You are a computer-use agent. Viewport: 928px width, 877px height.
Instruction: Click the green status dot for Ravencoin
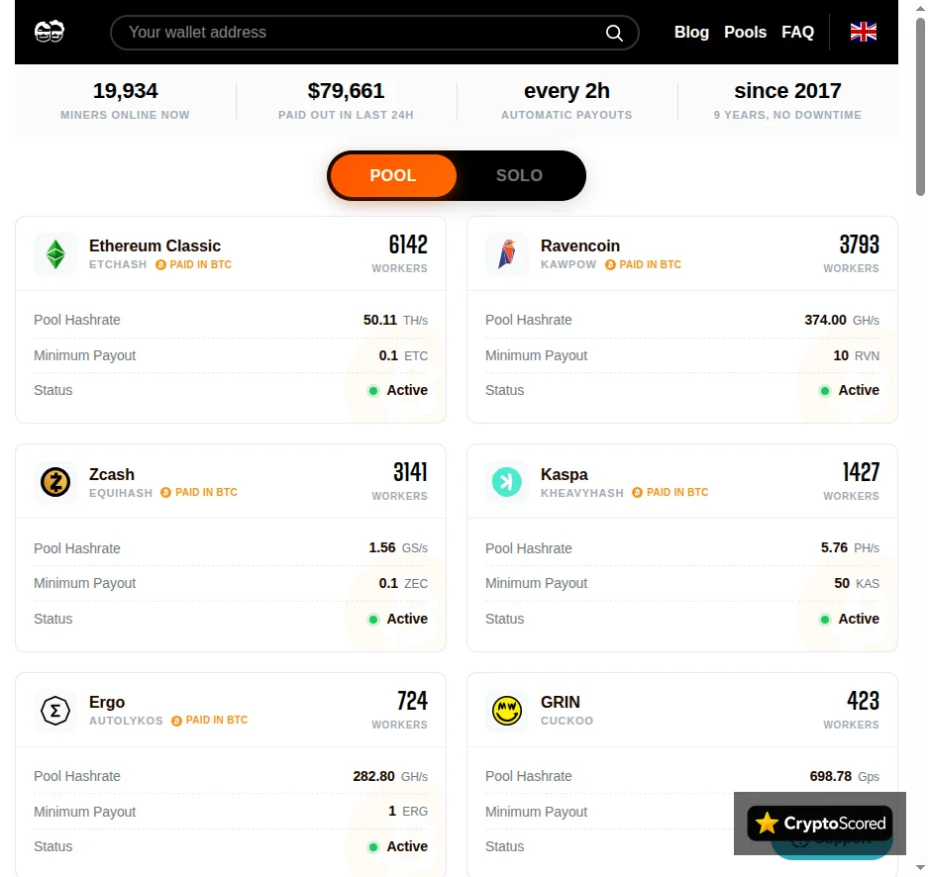click(x=824, y=391)
